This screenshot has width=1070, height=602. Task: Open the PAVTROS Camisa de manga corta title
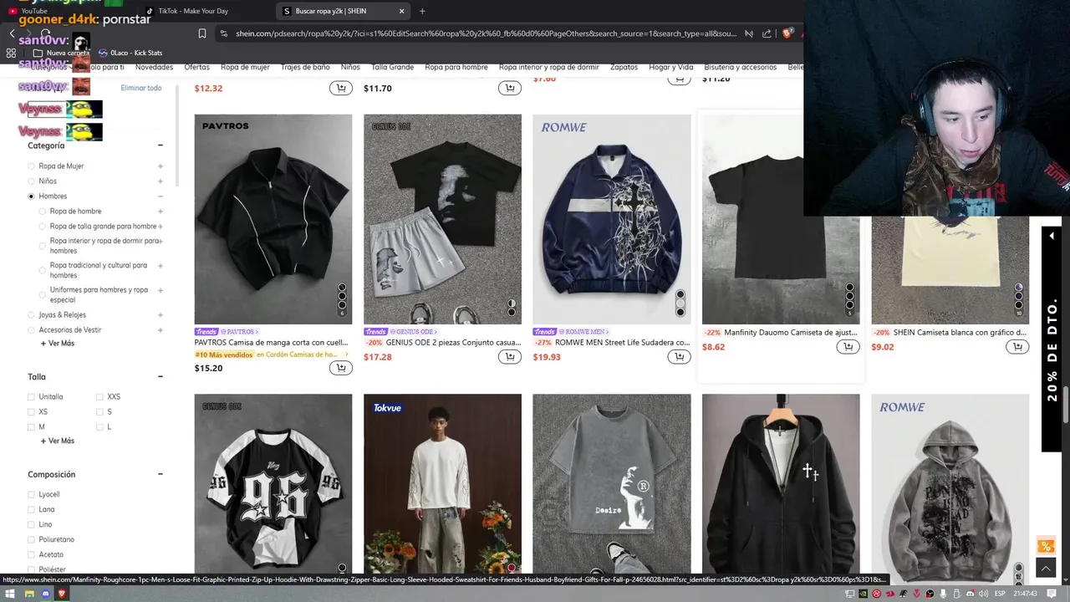point(271,343)
